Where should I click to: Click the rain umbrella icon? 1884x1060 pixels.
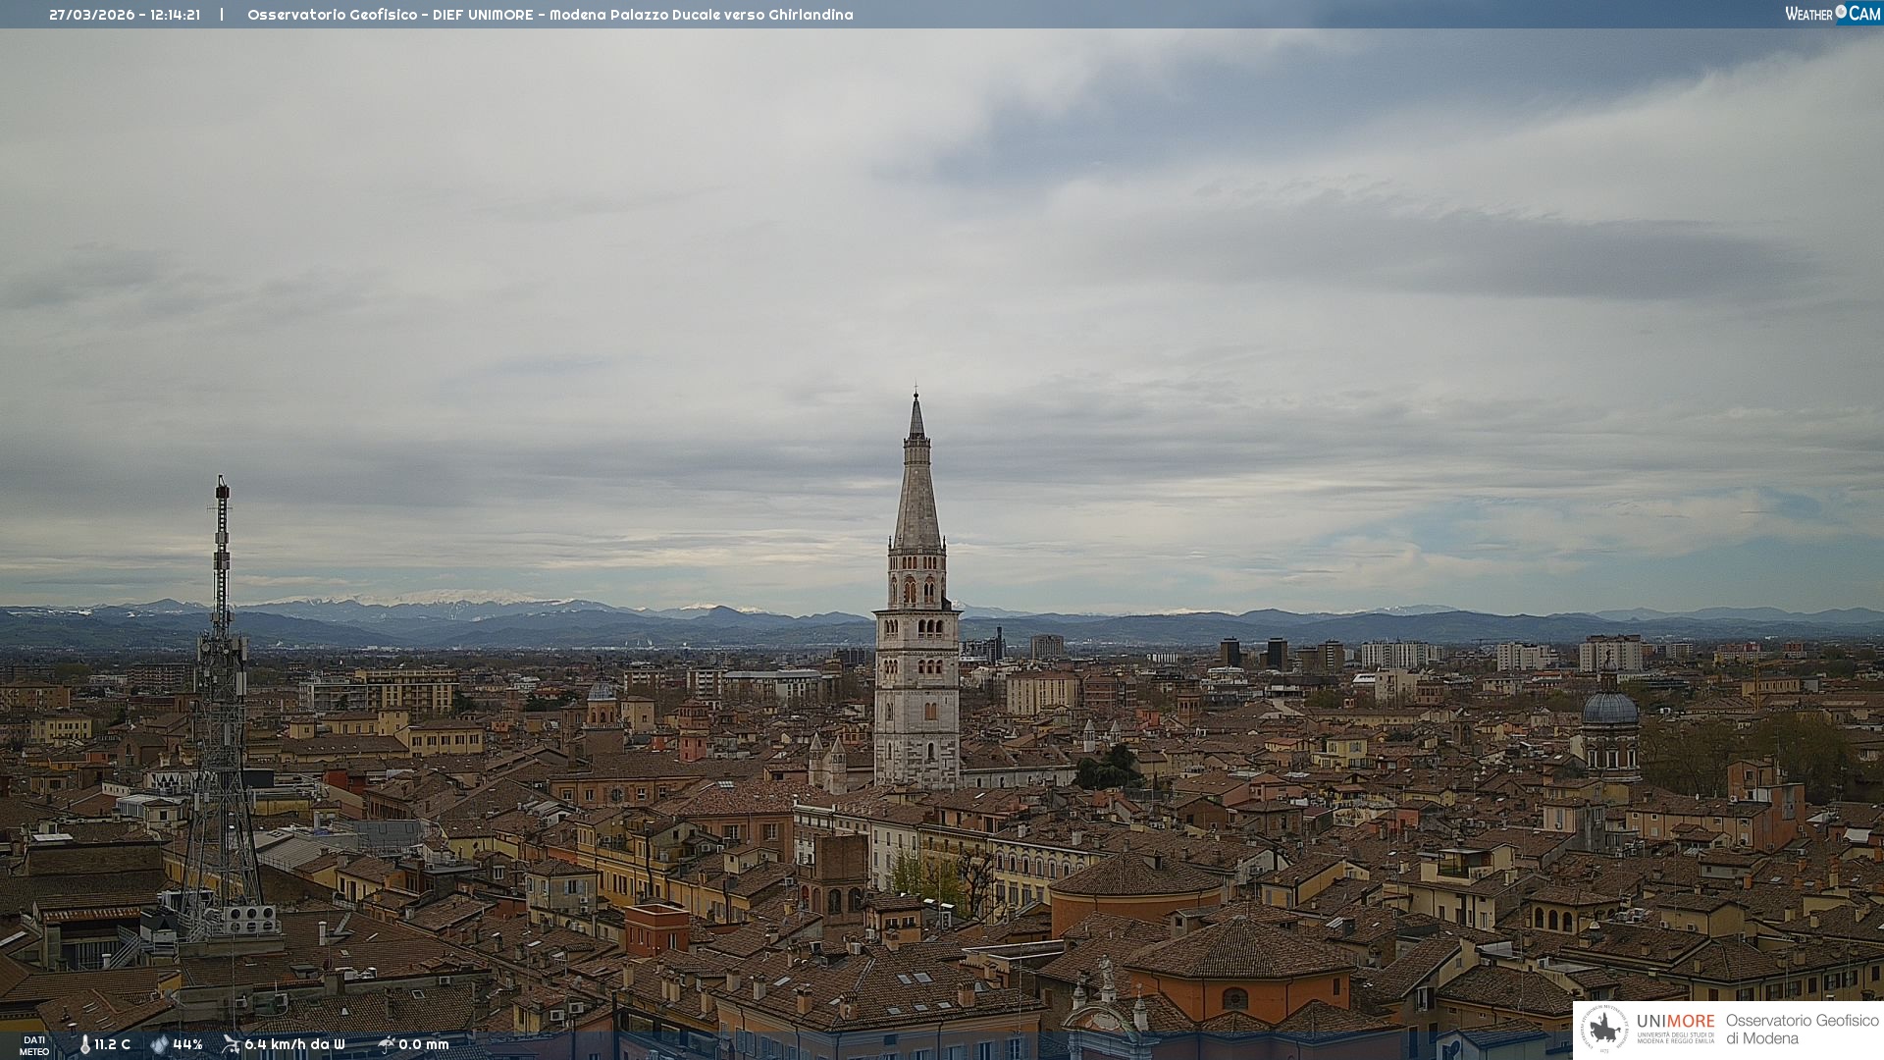(x=386, y=1044)
